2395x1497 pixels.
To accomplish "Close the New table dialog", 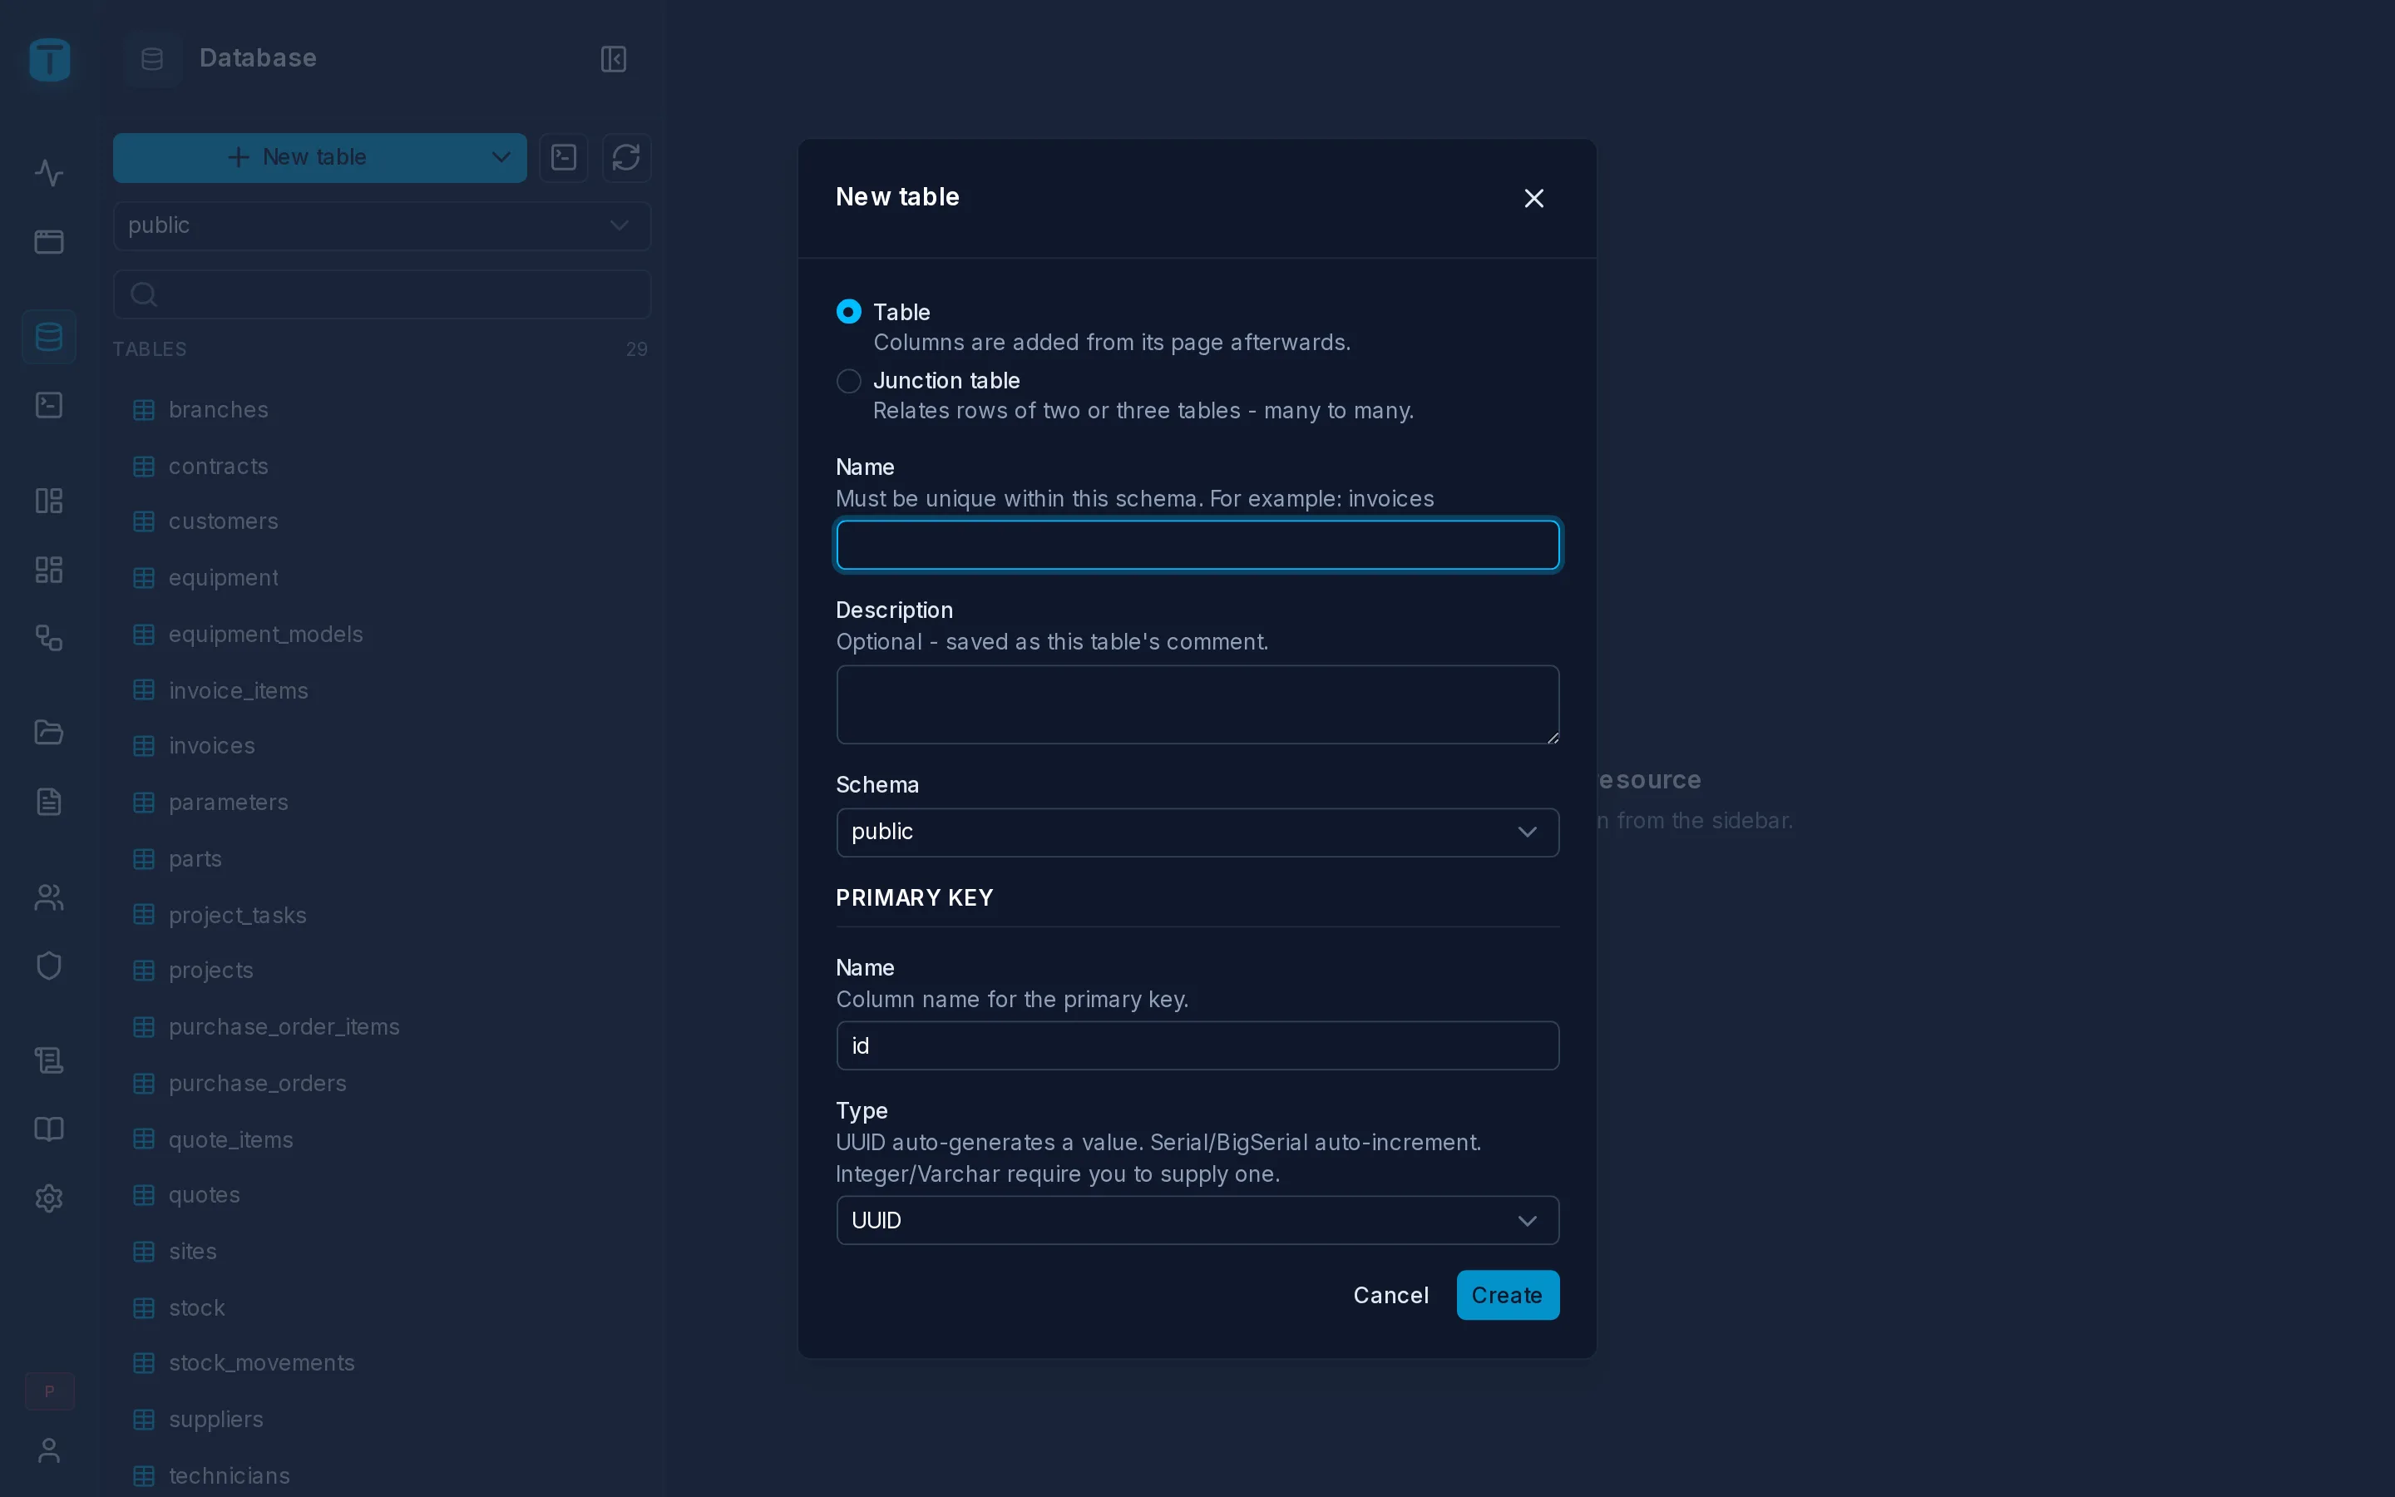I will [1534, 199].
